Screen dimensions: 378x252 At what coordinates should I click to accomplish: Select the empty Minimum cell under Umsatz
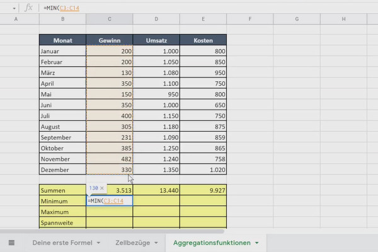(156, 200)
